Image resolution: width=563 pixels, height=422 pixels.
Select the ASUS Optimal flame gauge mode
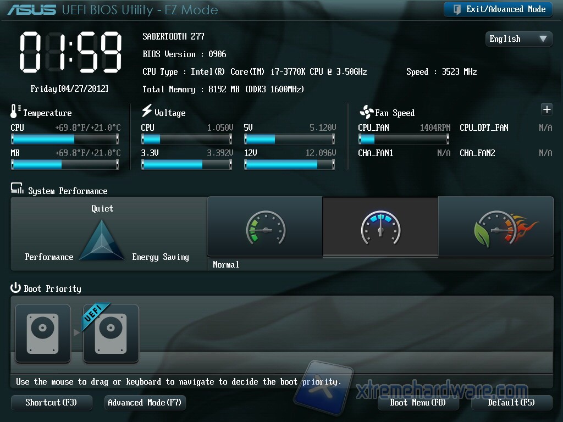[496, 226]
